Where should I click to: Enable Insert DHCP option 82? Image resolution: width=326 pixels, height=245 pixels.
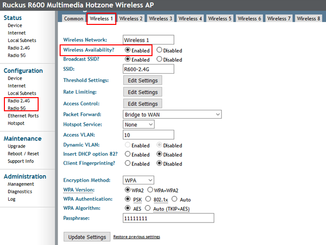click(128, 154)
